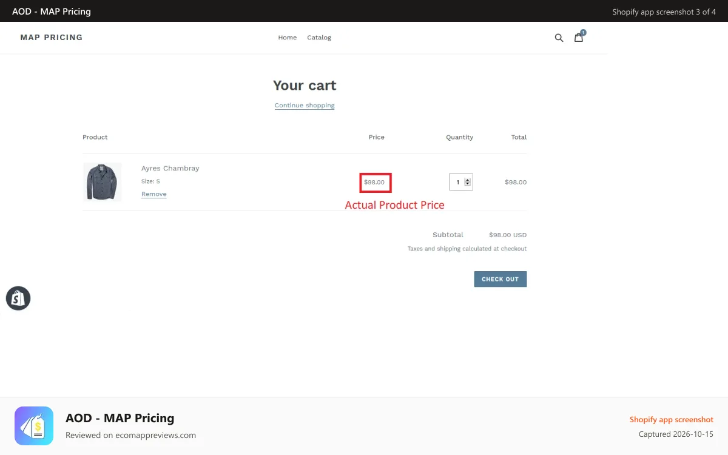Viewport: 728px width, 455px height.
Task: Click the Size: S text
Action: (x=151, y=181)
